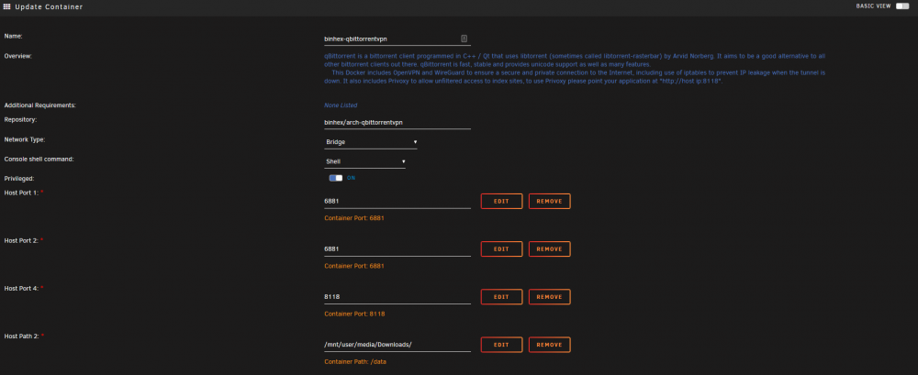918x375 pixels.
Task: Edit Host Path 2 setting
Action: (501, 345)
